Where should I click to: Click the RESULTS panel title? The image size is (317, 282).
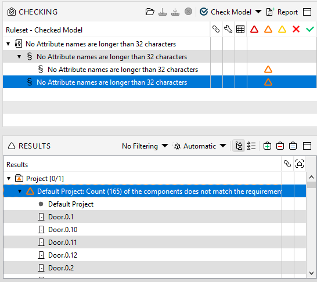pyautogui.click(x=34, y=146)
